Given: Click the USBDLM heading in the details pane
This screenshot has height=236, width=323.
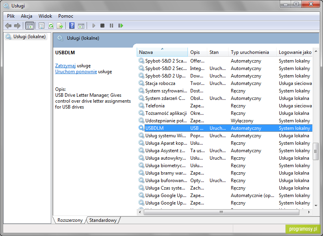Looking at the screenshot, I should [65, 53].
